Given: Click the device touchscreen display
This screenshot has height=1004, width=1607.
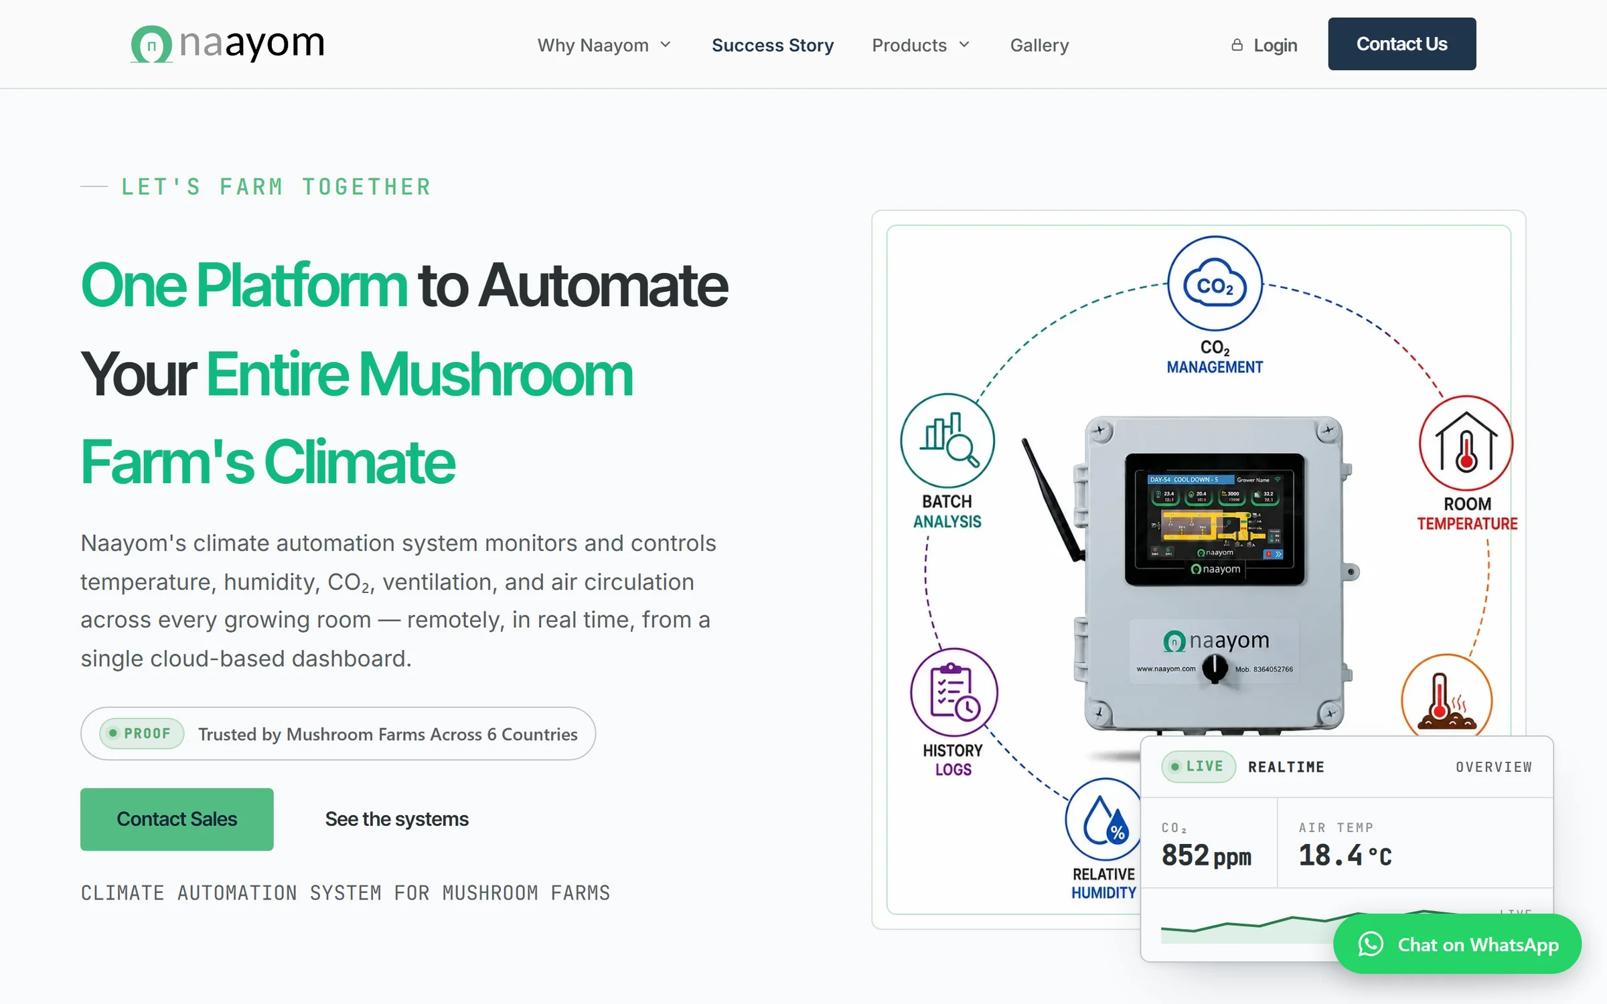Looking at the screenshot, I should coord(1215,519).
